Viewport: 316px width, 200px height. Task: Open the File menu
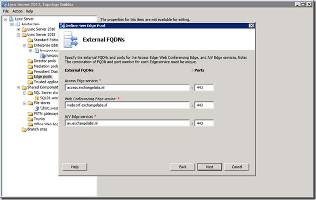point(6,11)
